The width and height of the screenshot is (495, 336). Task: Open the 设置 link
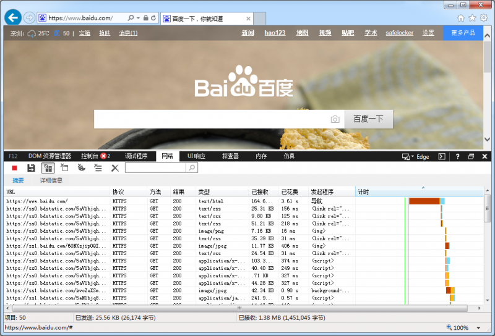[428, 33]
